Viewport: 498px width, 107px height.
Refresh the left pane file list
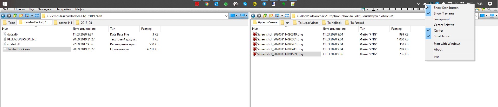[x=37, y=16]
